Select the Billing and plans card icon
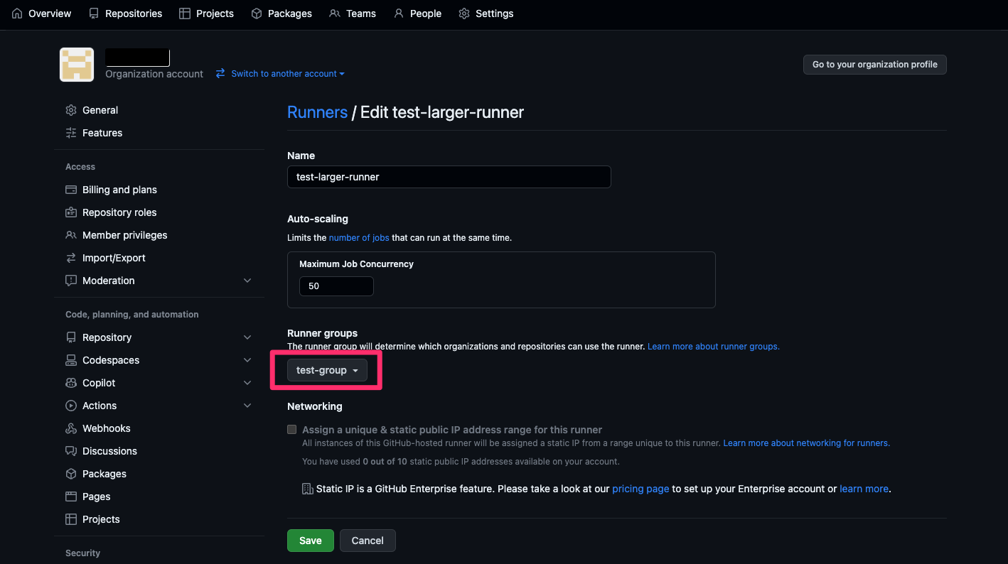The height and width of the screenshot is (564, 1008). pos(71,189)
